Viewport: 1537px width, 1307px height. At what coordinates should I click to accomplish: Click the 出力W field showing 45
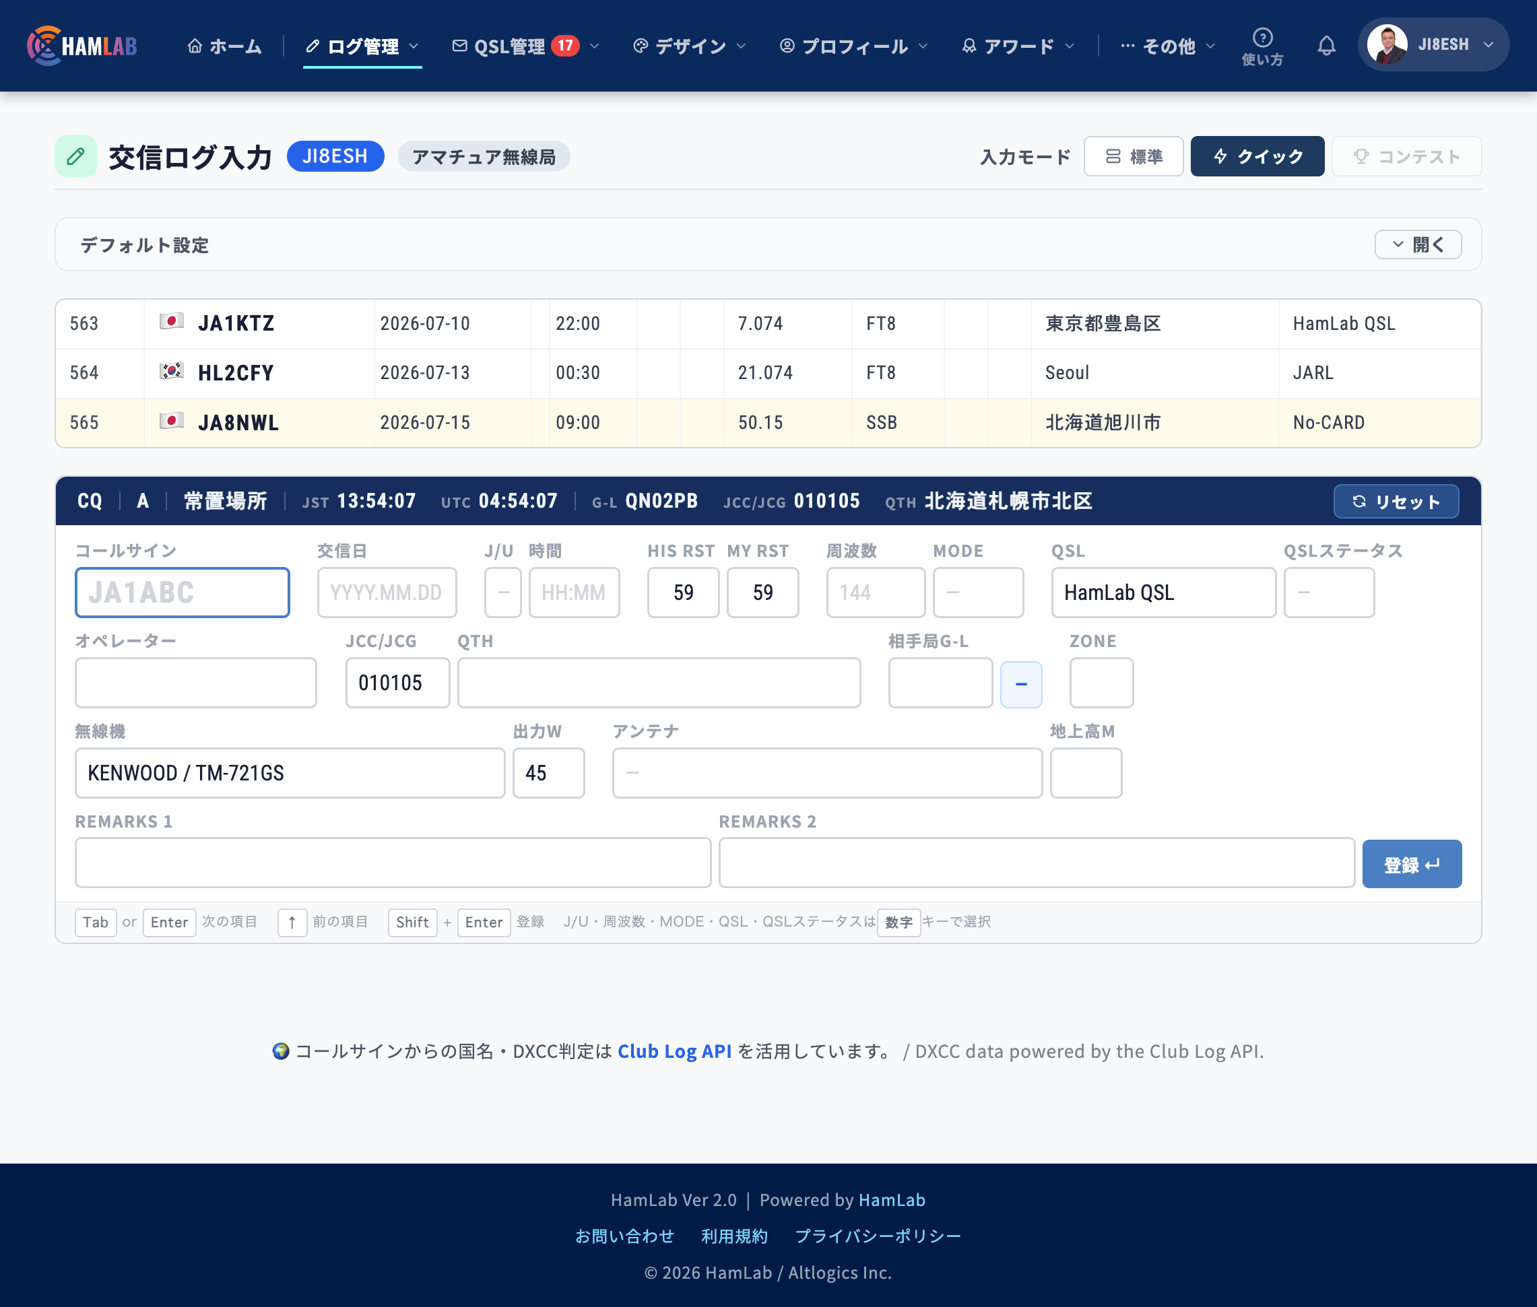coord(548,773)
